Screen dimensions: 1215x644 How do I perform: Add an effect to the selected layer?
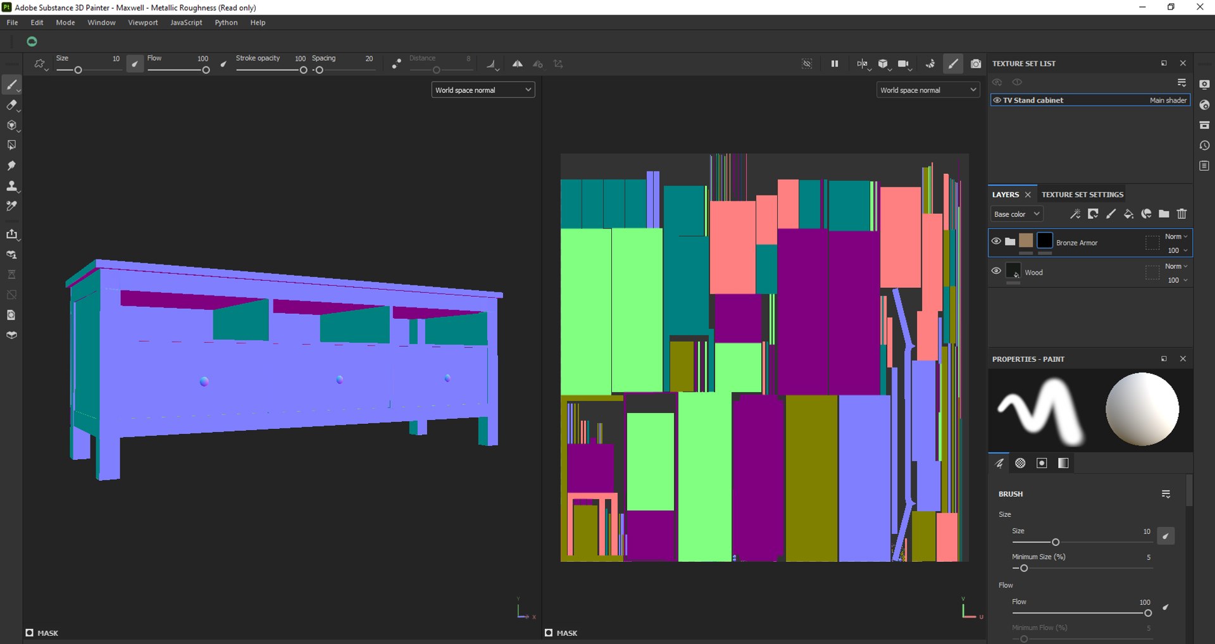[x=1075, y=214]
